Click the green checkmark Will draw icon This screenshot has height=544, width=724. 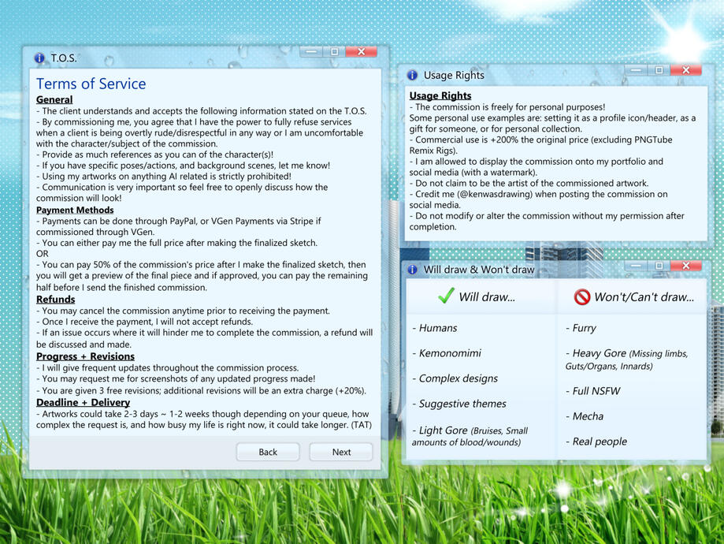click(x=446, y=296)
